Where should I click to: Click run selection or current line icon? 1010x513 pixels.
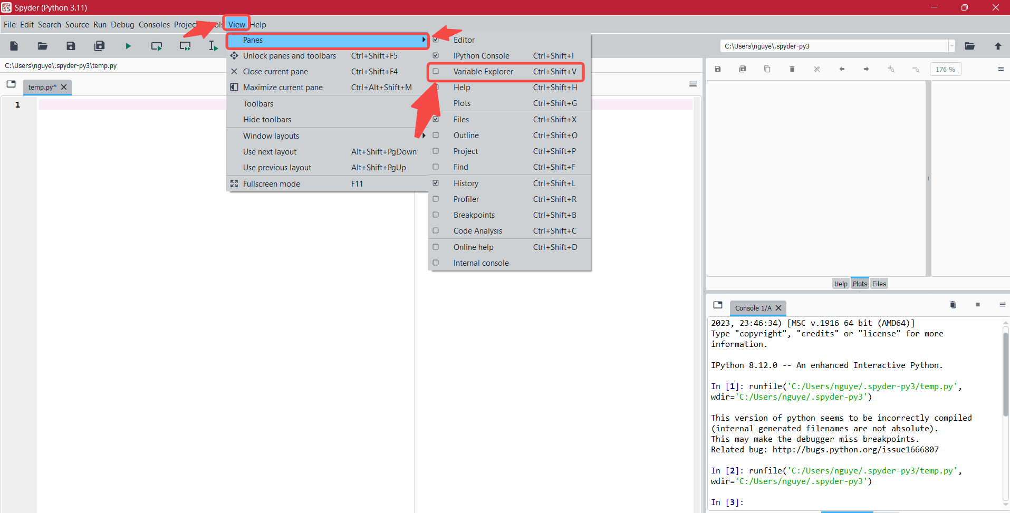213,46
